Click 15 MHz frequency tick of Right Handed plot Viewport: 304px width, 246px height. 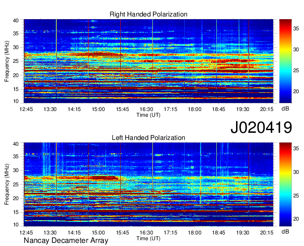click(x=16, y=89)
